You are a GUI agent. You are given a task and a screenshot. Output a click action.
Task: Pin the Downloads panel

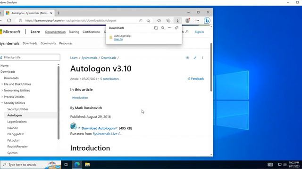(x=176, y=28)
